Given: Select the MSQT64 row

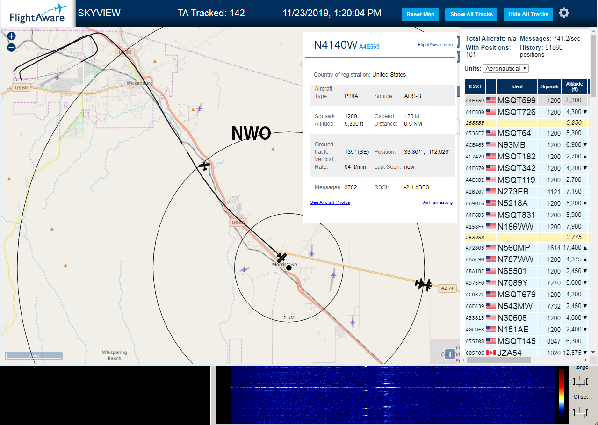Looking at the screenshot, I should 526,133.
